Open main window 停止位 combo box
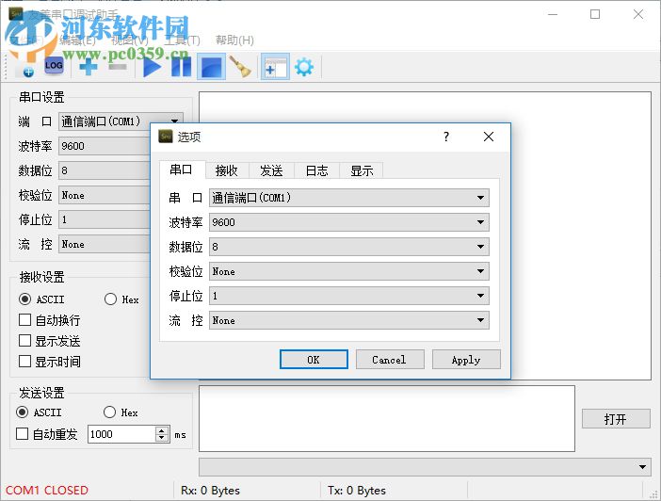This screenshot has height=501, width=661. [x=105, y=219]
